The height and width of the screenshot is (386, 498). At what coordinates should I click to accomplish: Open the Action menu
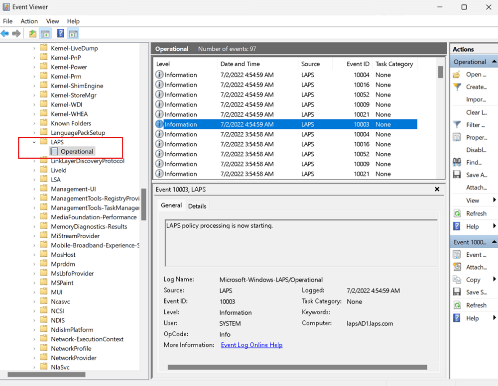click(29, 21)
